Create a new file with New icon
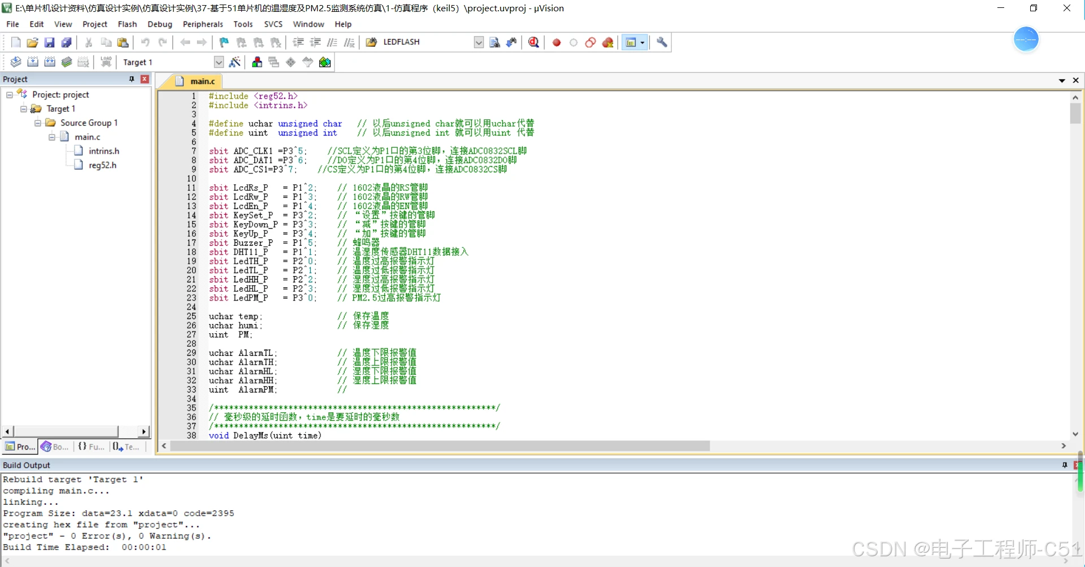Image resolution: width=1085 pixels, height=567 pixels. 16,42
